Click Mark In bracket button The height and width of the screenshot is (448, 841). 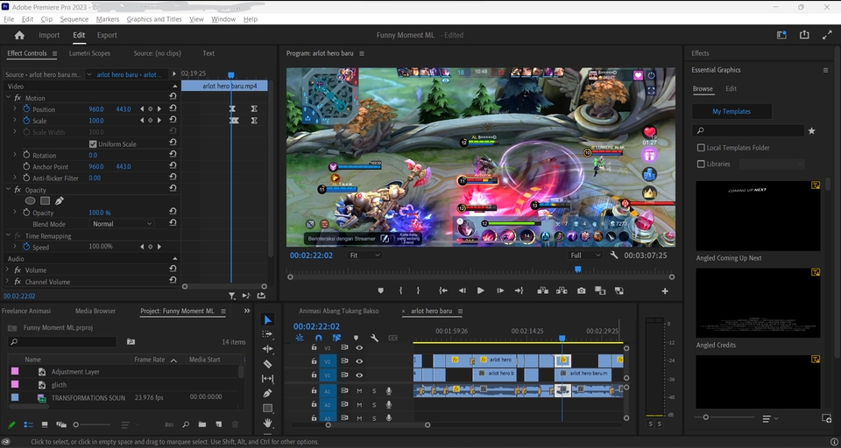tap(400, 290)
